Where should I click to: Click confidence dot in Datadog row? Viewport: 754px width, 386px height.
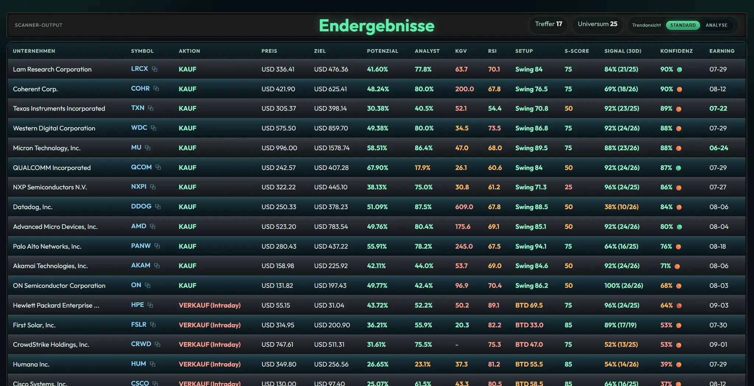pos(679,207)
